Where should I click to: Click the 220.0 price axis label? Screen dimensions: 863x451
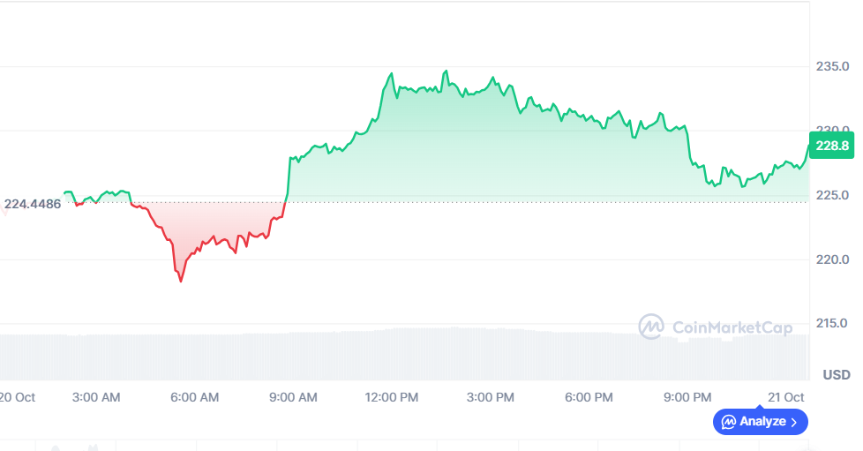click(831, 260)
